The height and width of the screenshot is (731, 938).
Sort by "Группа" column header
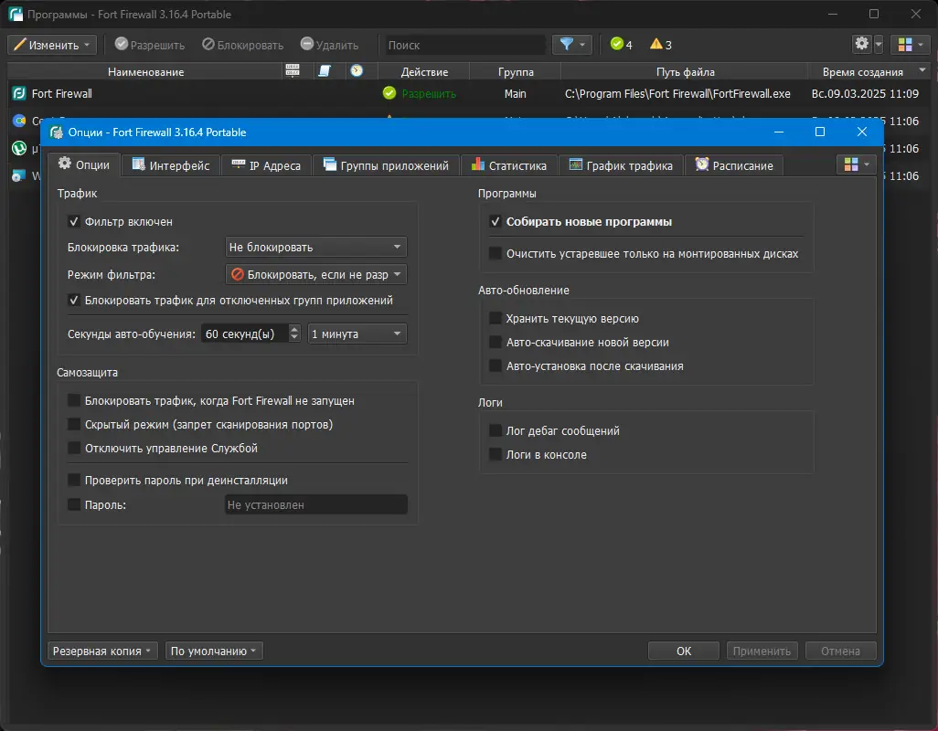pyautogui.click(x=516, y=71)
